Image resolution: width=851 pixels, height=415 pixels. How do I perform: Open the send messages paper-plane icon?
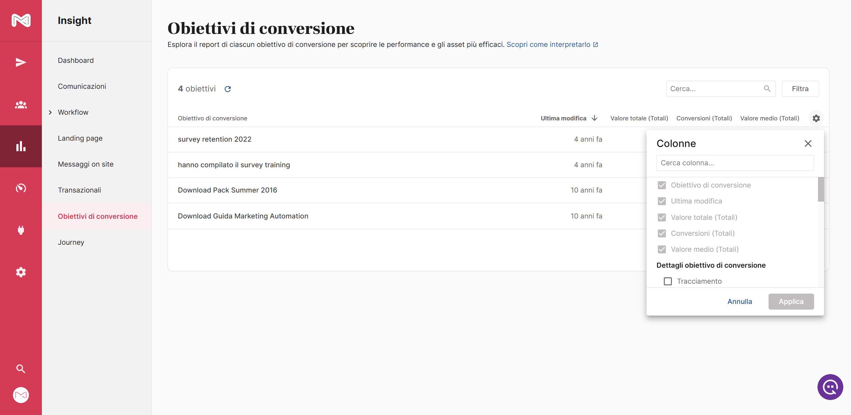point(21,63)
